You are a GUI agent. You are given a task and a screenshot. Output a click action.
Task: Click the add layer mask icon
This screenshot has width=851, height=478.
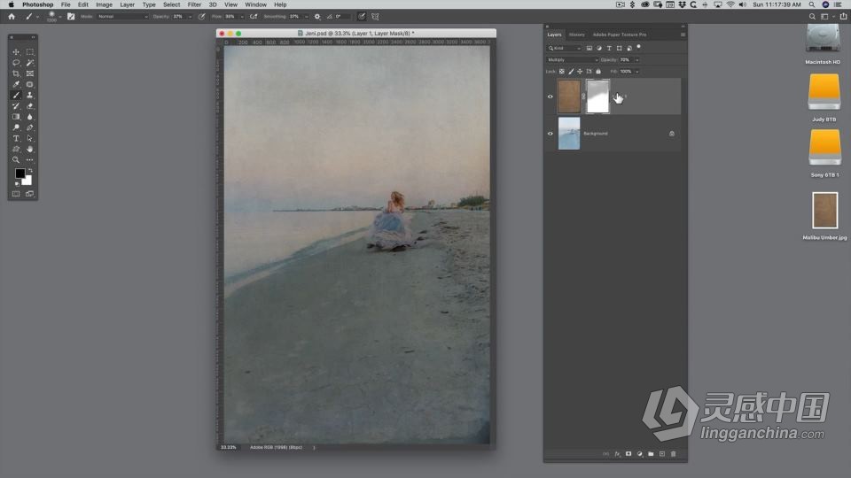tap(628, 454)
